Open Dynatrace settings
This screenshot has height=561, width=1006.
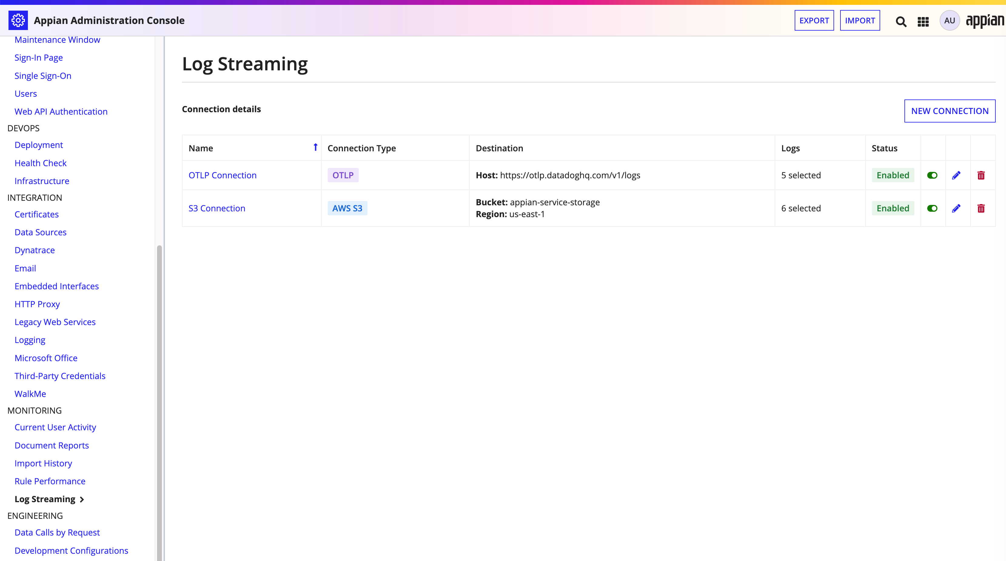pyautogui.click(x=35, y=250)
